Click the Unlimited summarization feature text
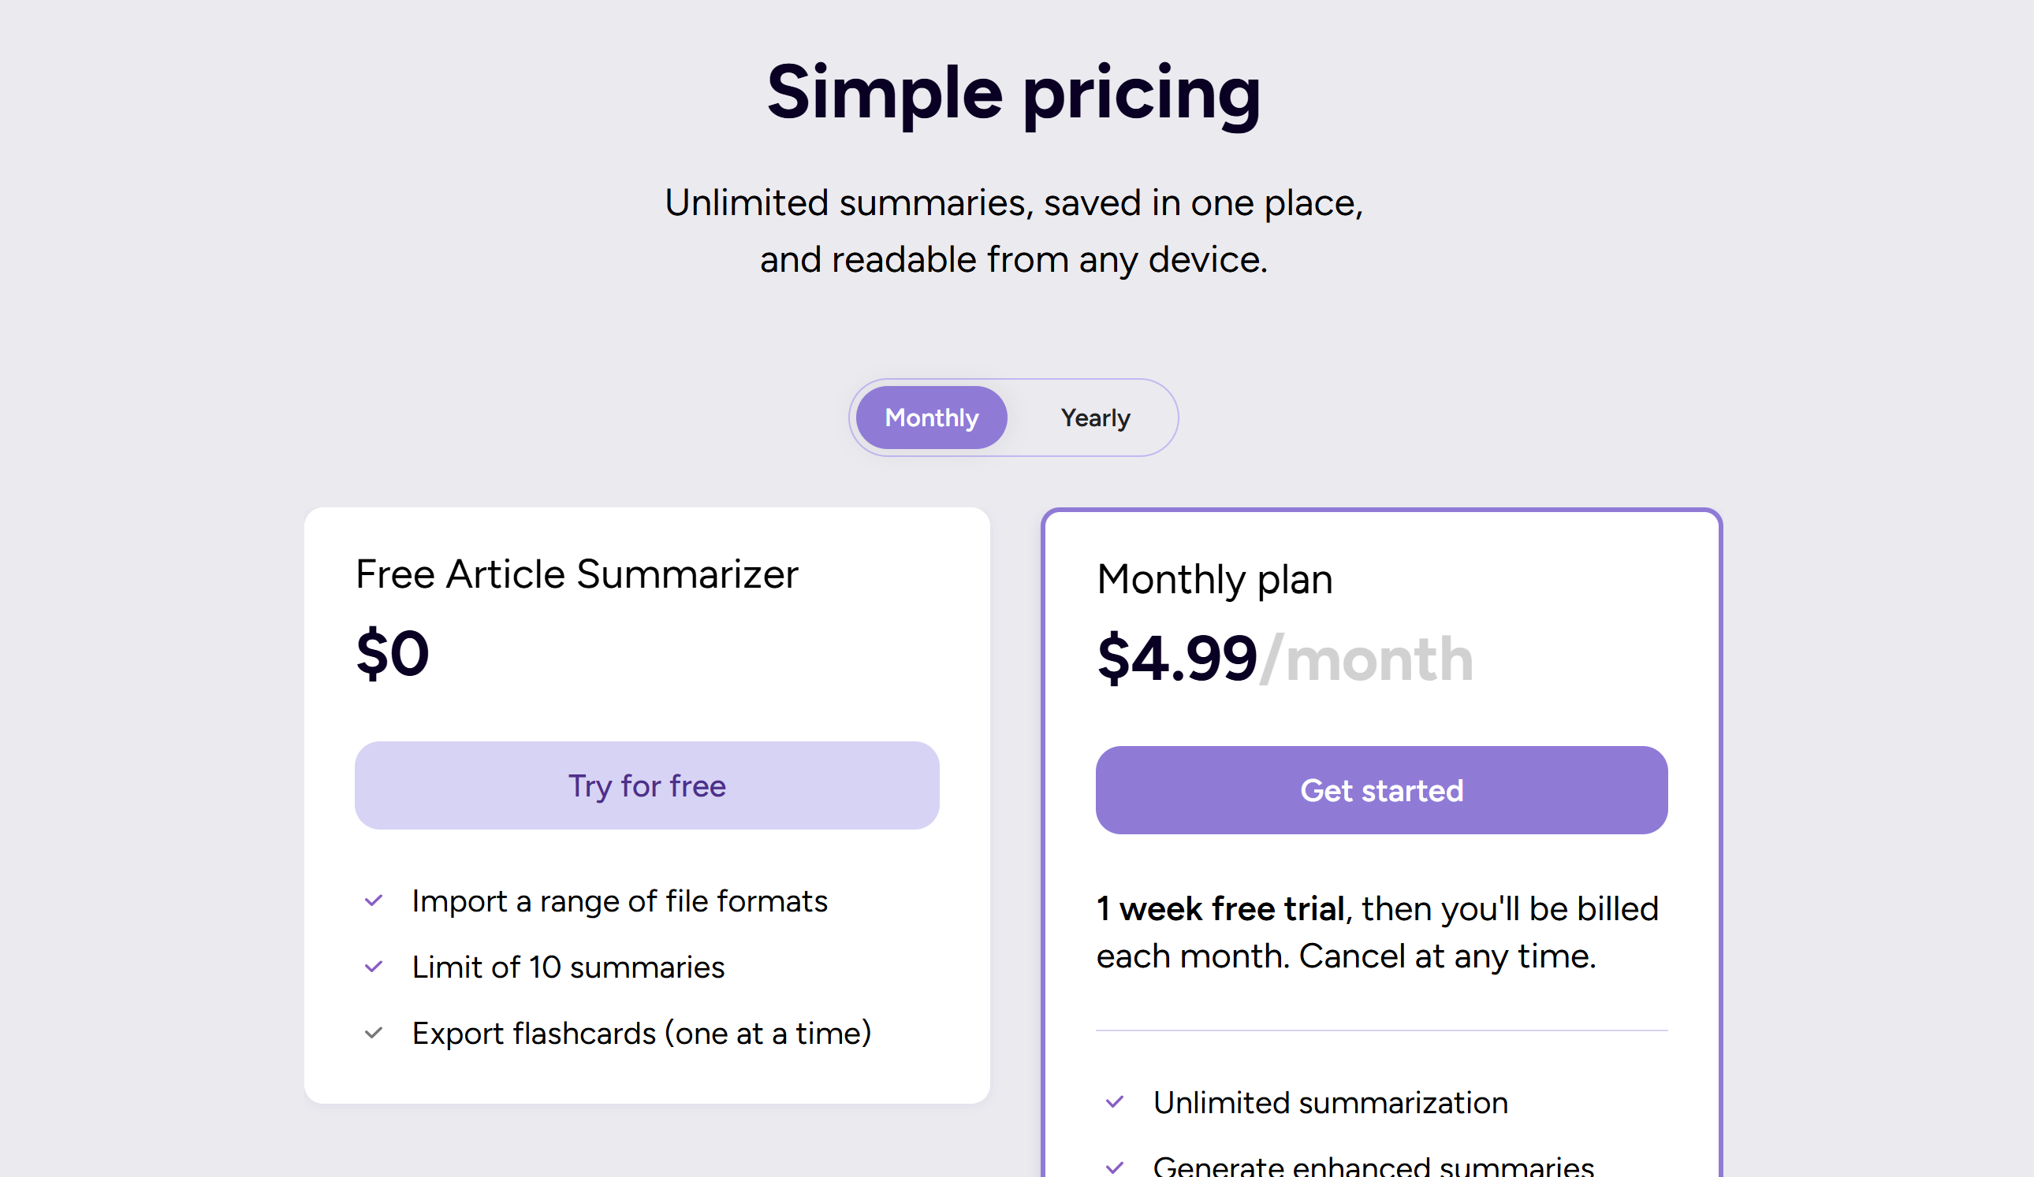The image size is (2034, 1177). click(1330, 1103)
